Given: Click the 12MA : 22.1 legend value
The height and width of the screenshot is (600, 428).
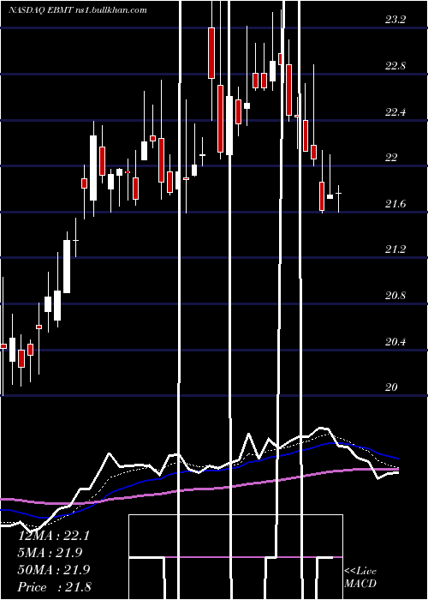Looking at the screenshot, I should [x=54, y=536].
